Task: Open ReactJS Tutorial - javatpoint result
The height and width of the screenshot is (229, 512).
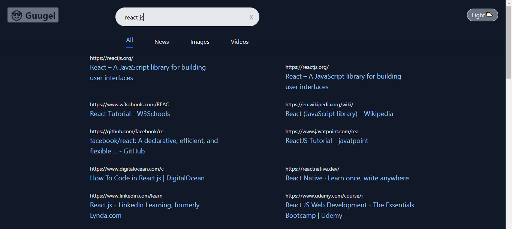Action: coord(326,140)
